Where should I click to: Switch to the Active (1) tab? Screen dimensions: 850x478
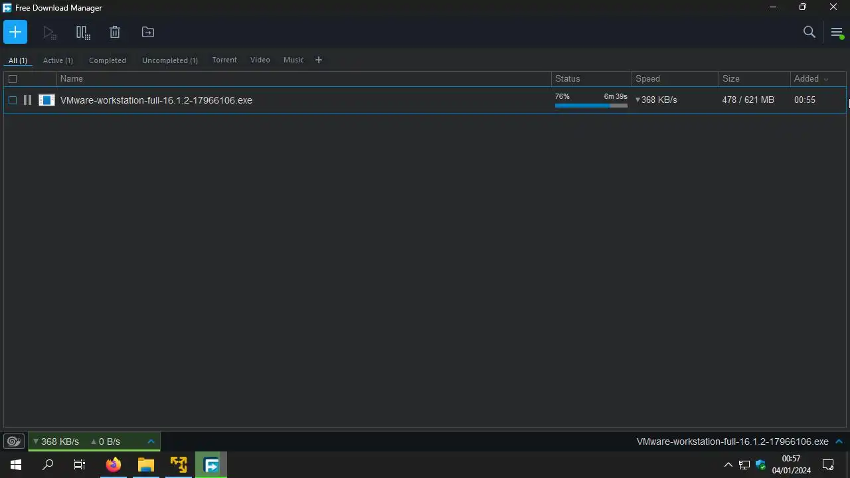pos(58,60)
